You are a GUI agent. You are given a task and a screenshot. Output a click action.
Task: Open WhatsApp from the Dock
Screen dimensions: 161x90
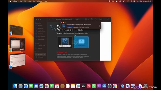[94, 86]
